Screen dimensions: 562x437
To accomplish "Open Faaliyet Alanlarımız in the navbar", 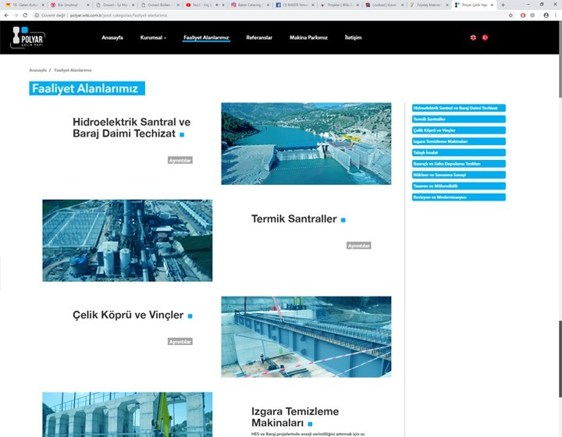I will click(206, 37).
